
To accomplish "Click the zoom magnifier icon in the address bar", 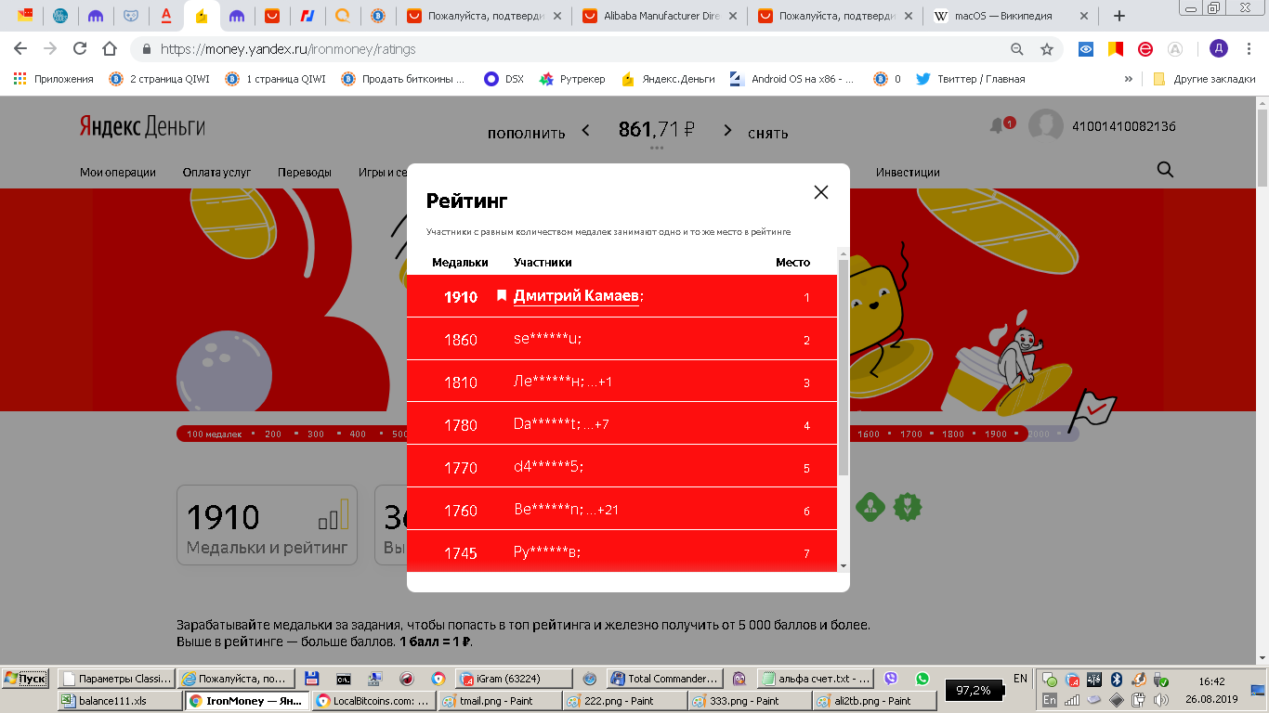I will tap(1017, 49).
